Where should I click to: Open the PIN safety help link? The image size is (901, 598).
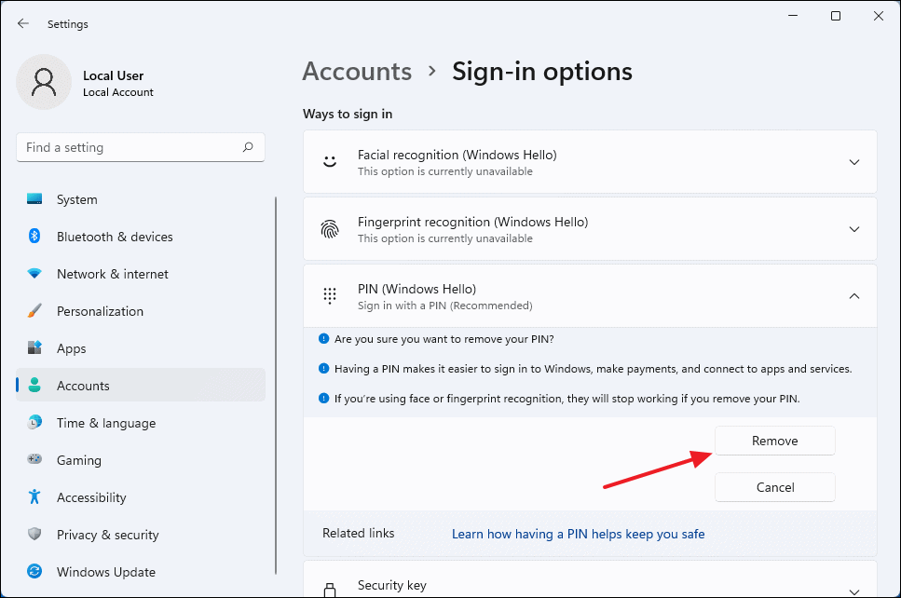(x=578, y=533)
